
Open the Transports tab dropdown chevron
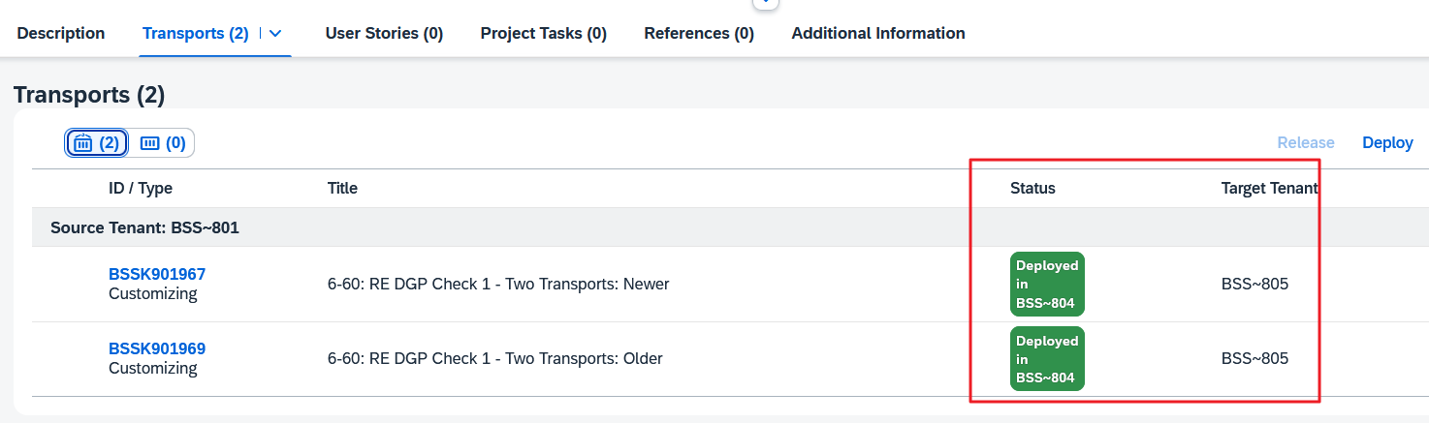pos(275,33)
